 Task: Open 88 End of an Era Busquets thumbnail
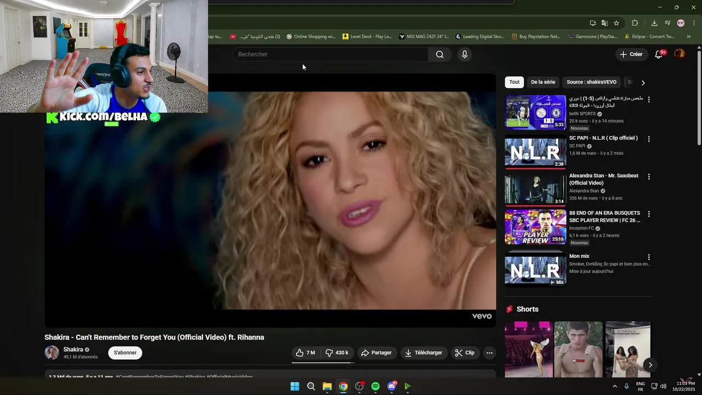[x=535, y=227]
